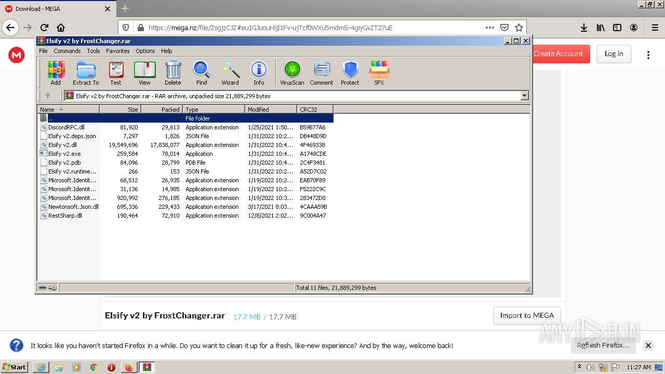Open Firefox library icon

click(x=601, y=28)
